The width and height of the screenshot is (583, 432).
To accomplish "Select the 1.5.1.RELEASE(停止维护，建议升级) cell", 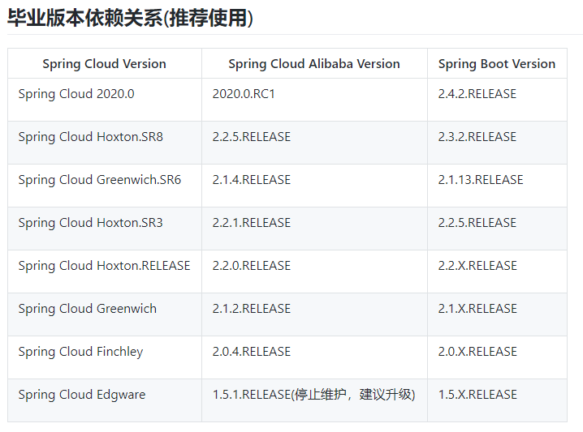I will click(314, 400).
